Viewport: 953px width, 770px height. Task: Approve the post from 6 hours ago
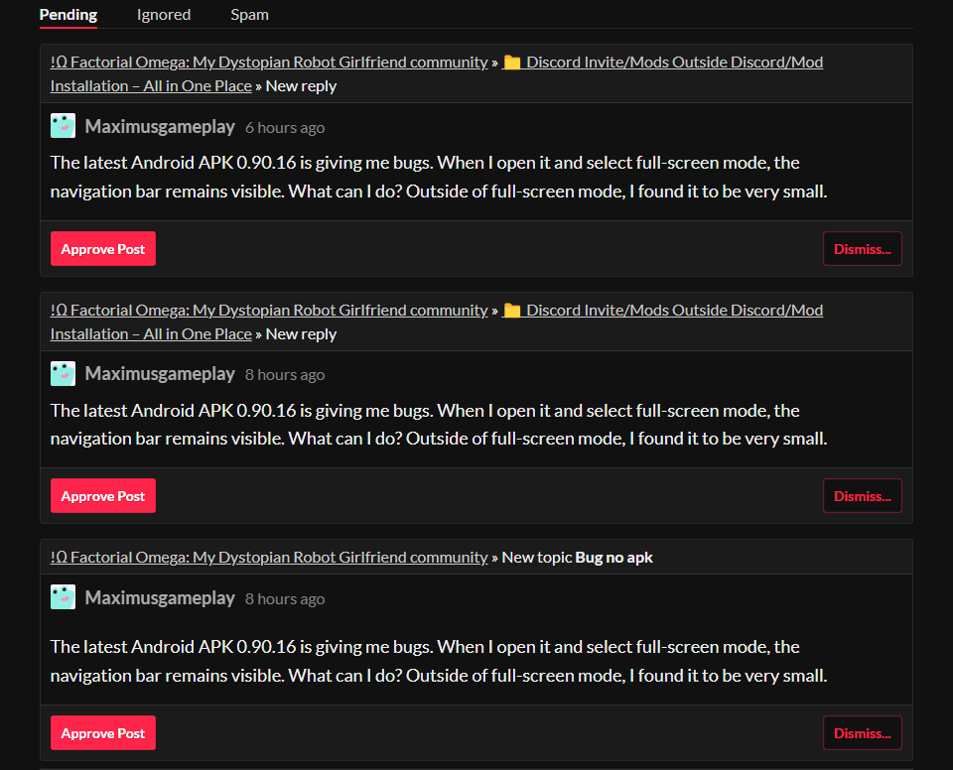tap(103, 249)
